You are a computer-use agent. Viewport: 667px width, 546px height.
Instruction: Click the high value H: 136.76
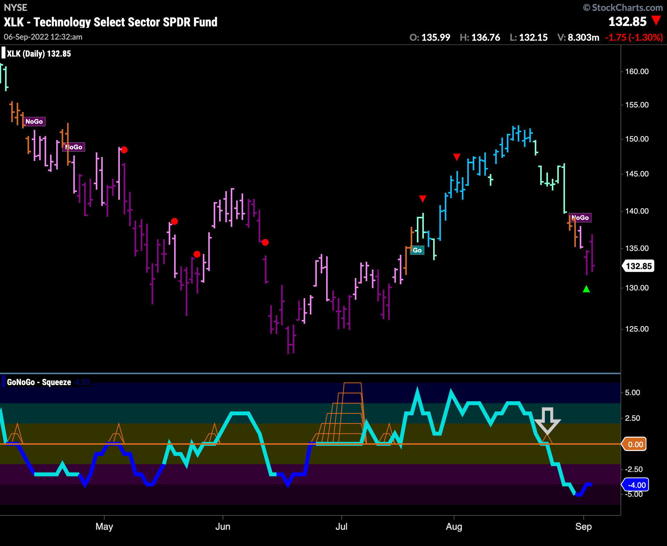pos(480,37)
